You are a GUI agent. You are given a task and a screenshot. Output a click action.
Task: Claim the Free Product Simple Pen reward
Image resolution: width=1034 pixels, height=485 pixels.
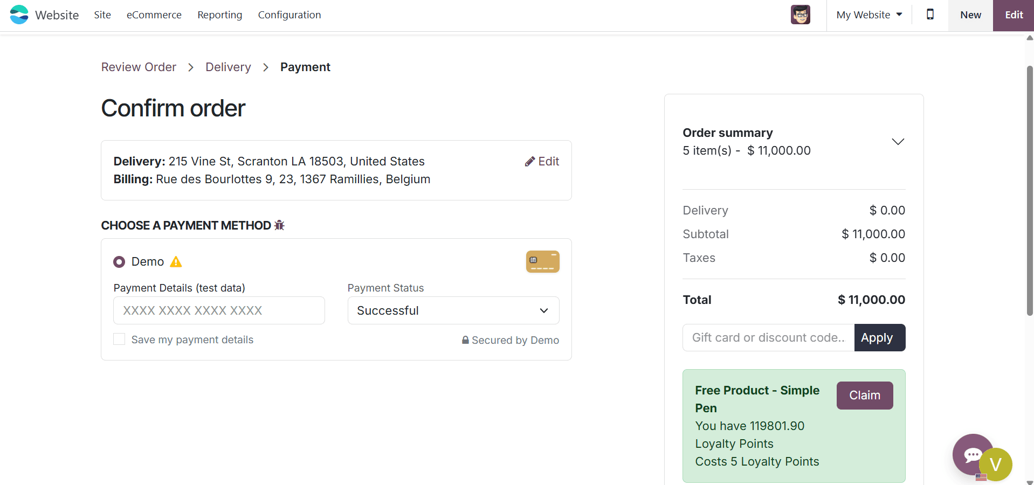[x=864, y=395]
